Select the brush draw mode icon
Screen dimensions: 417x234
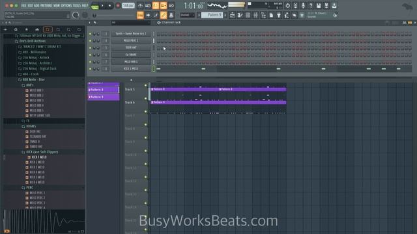coord(156,15)
